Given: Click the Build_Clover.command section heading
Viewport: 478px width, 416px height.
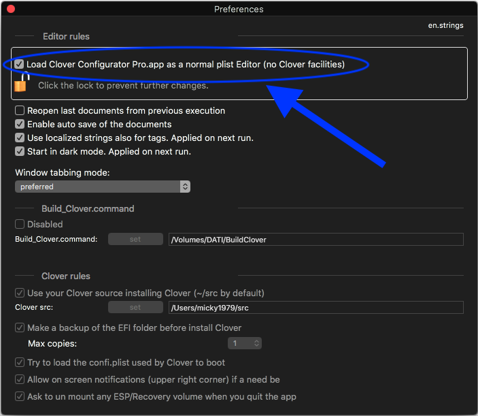Looking at the screenshot, I should (88, 209).
